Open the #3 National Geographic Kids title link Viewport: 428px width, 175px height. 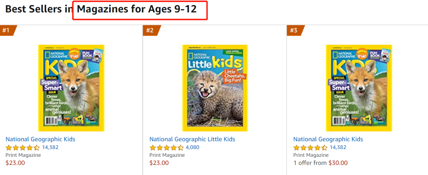328,139
